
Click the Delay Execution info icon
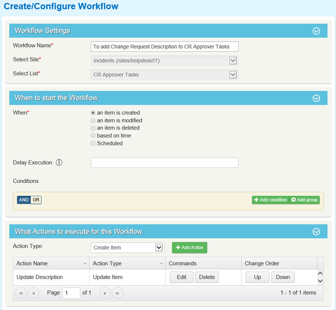coord(59,163)
